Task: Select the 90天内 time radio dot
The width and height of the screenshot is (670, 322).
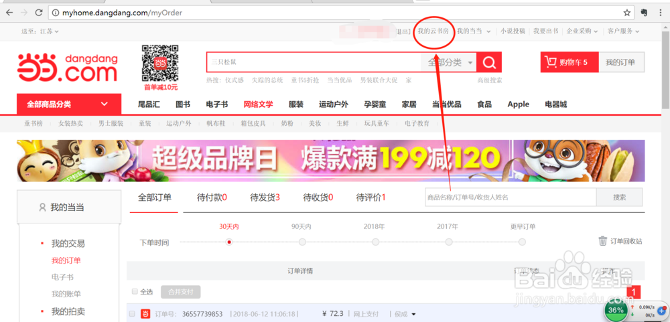Action: [x=302, y=242]
